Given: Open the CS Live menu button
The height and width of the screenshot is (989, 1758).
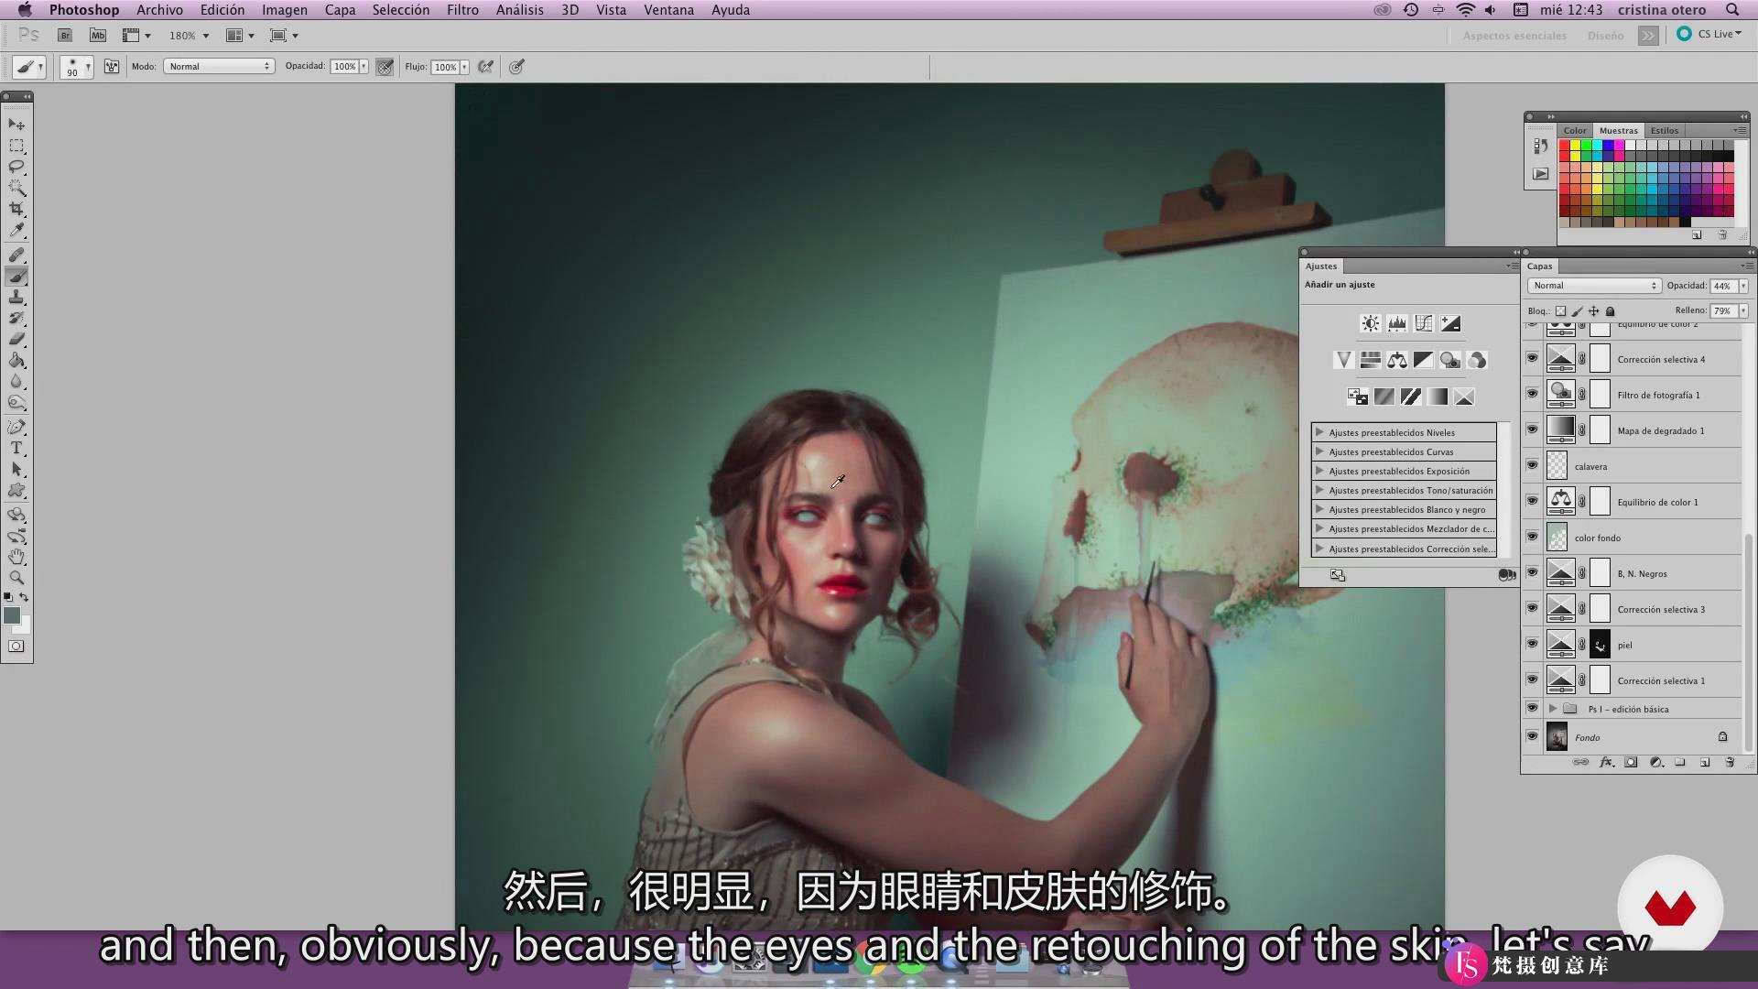Looking at the screenshot, I should tap(1709, 34).
